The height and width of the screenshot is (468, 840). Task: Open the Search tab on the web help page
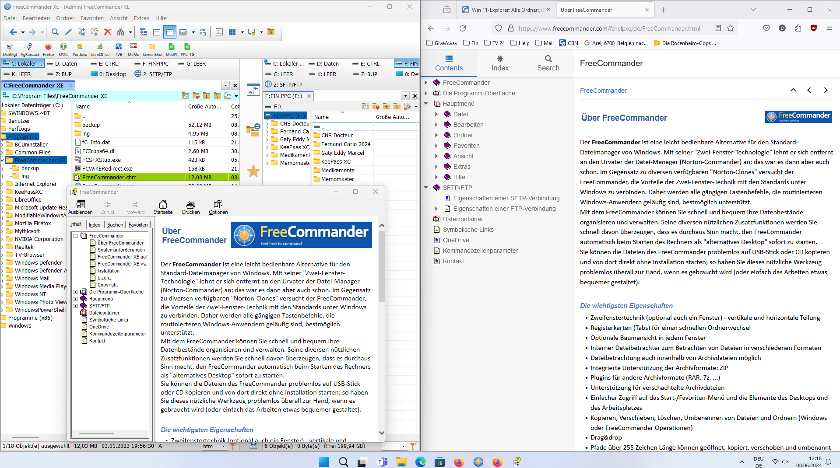point(548,63)
